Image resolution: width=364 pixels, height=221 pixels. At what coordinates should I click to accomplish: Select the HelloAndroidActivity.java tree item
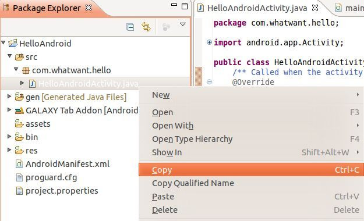(x=89, y=84)
